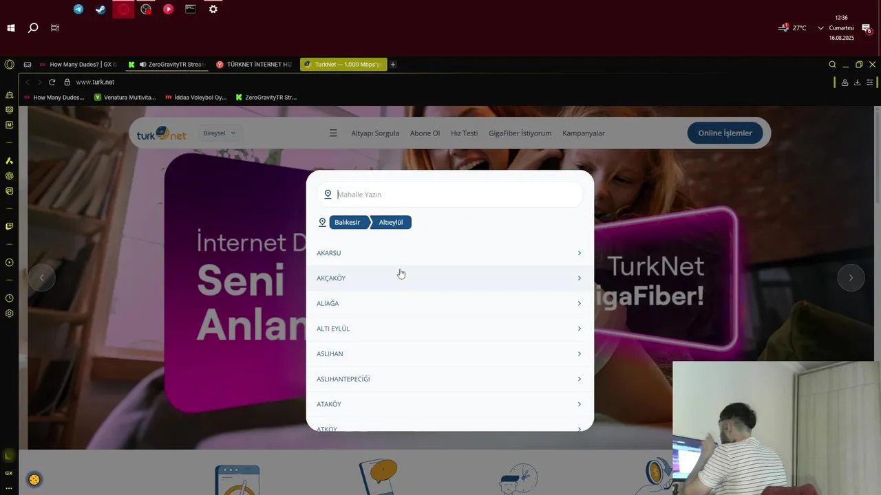Open the 27°C weather widget
Image resolution: width=881 pixels, height=495 pixels.
click(792, 28)
